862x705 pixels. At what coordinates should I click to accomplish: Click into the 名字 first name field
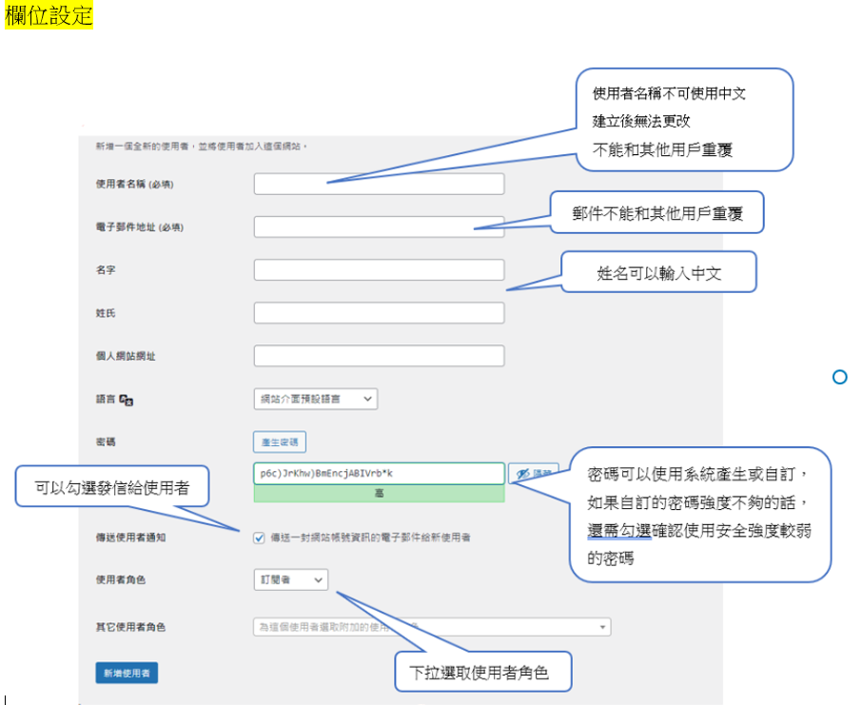click(x=379, y=270)
